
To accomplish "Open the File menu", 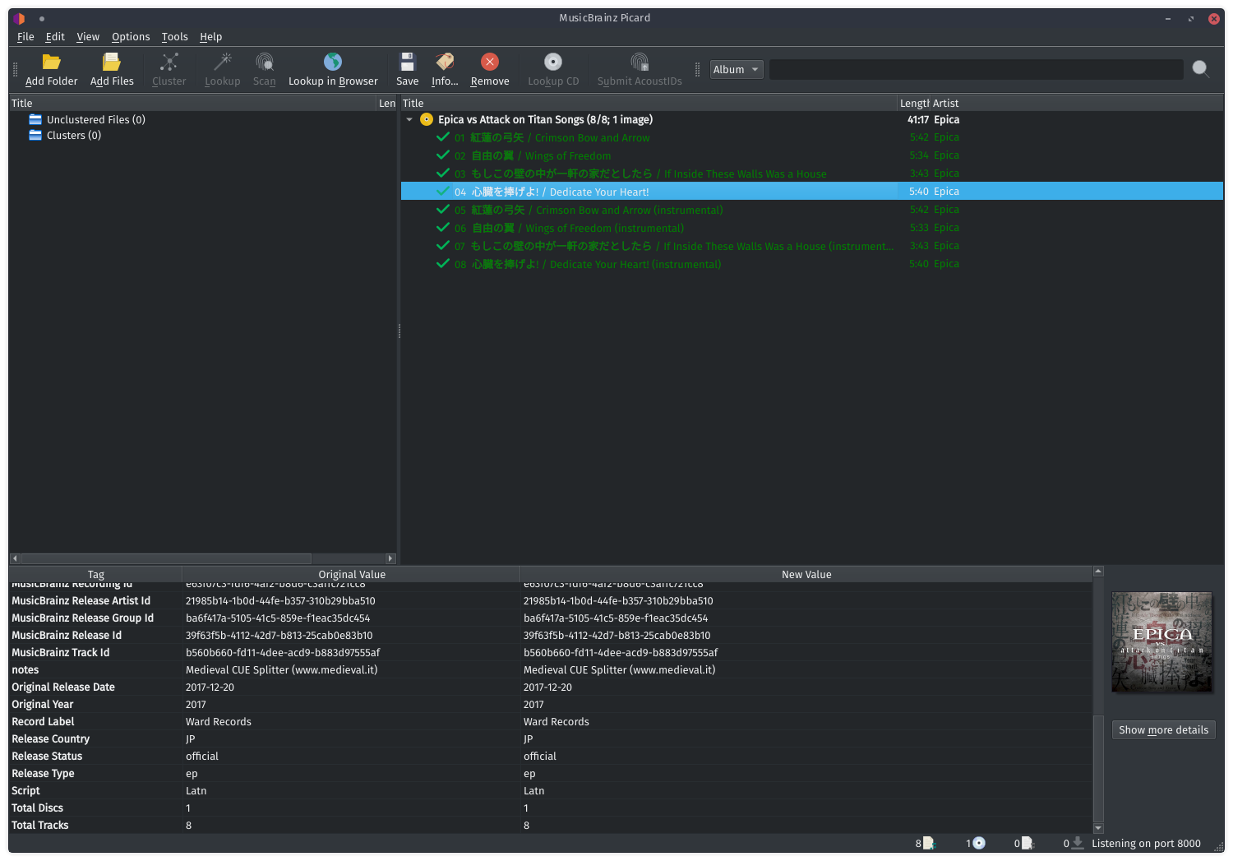I will click(x=25, y=37).
